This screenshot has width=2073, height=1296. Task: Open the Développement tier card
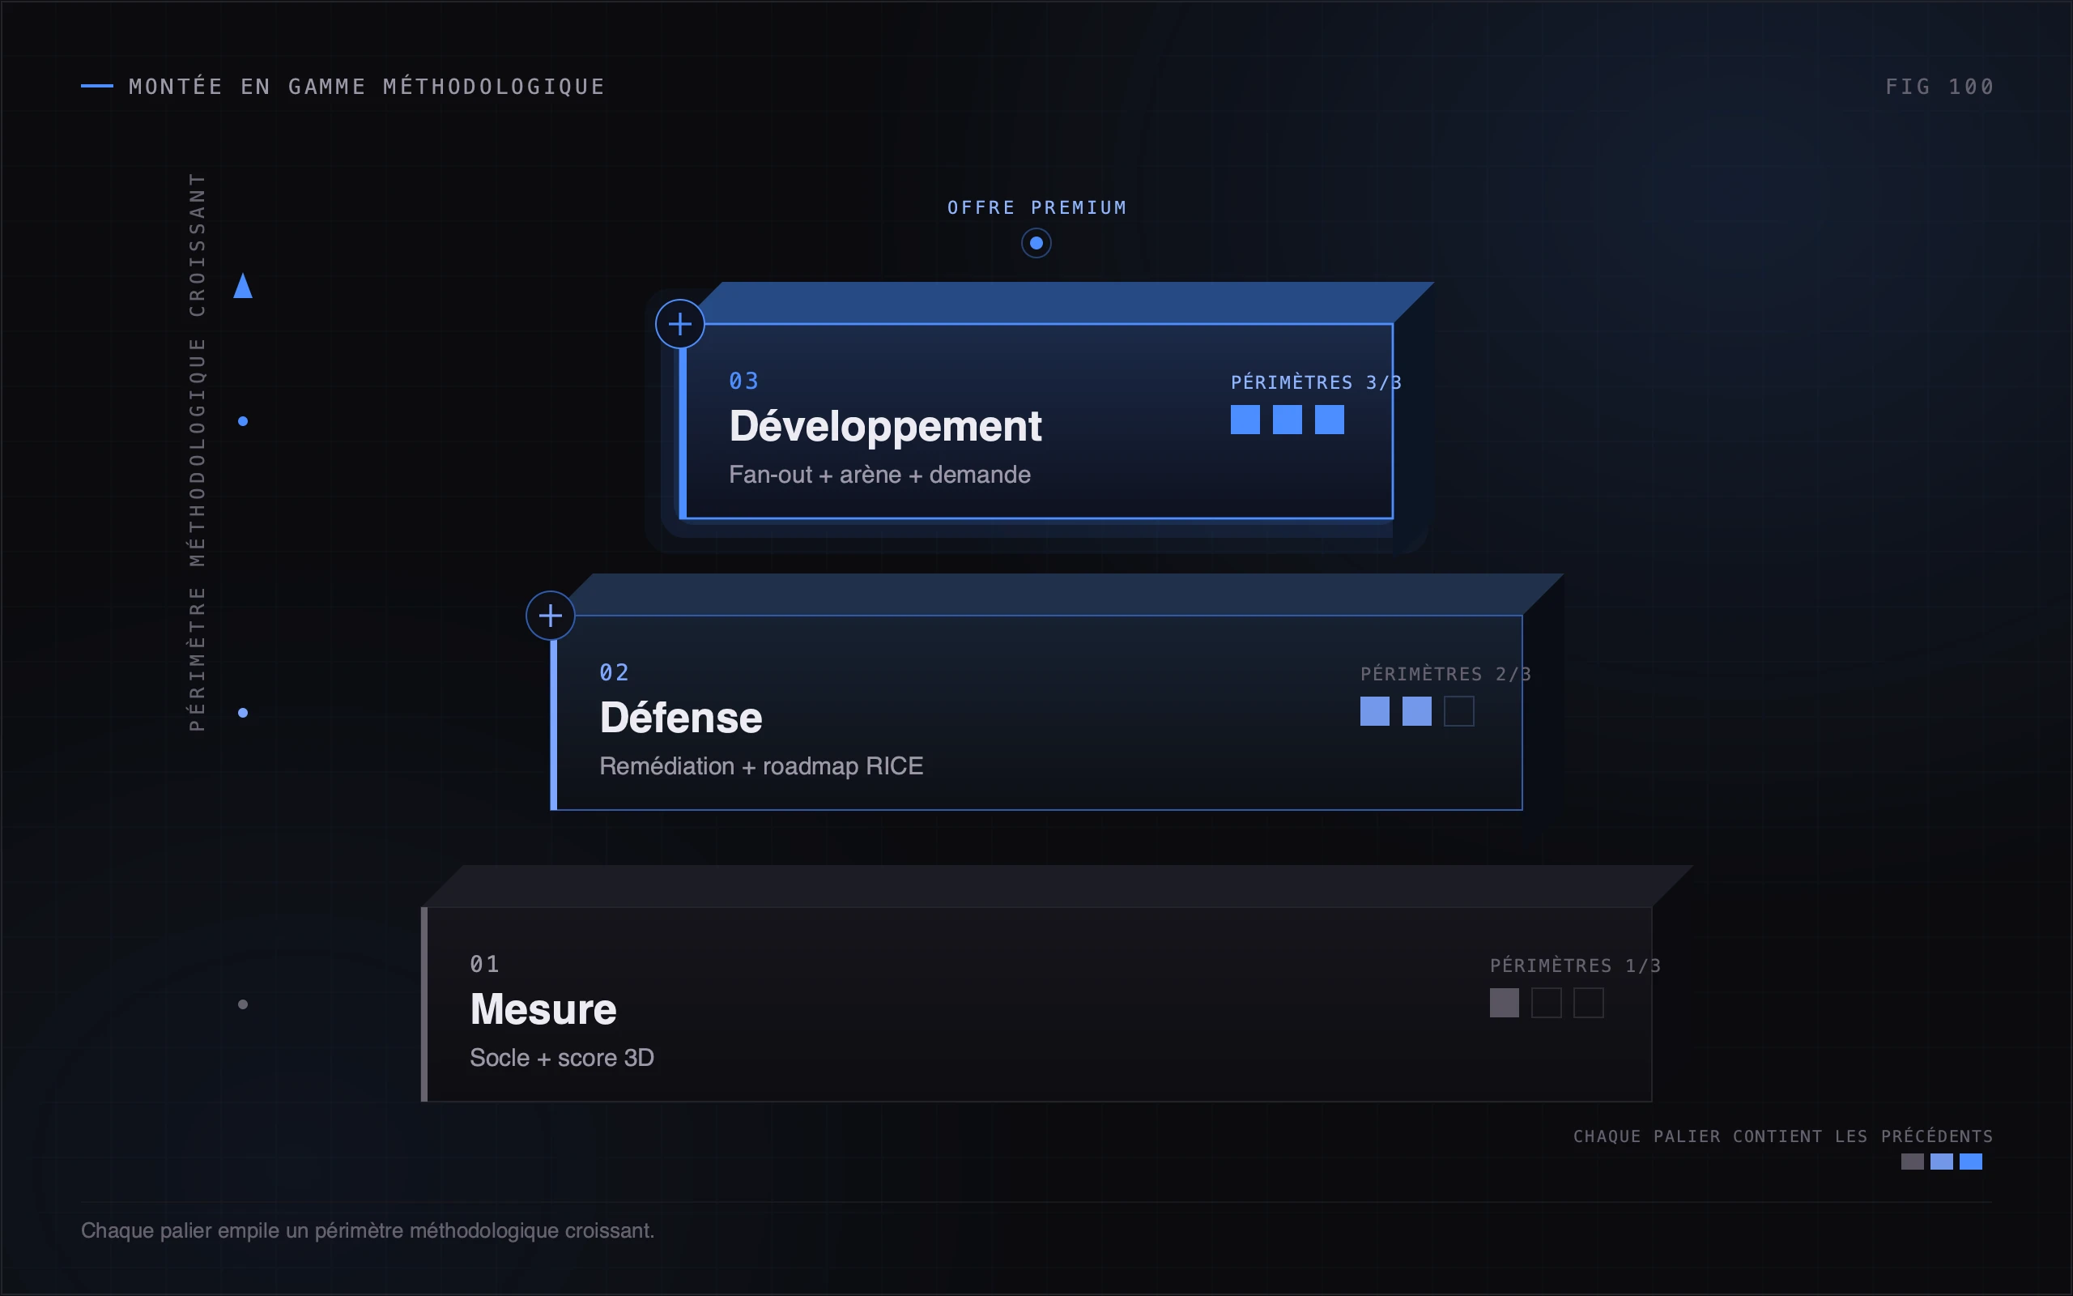coord(1036,421)
